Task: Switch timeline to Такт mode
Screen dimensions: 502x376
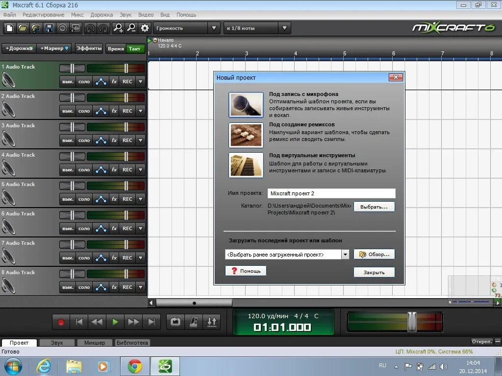Action: [134, 48]
